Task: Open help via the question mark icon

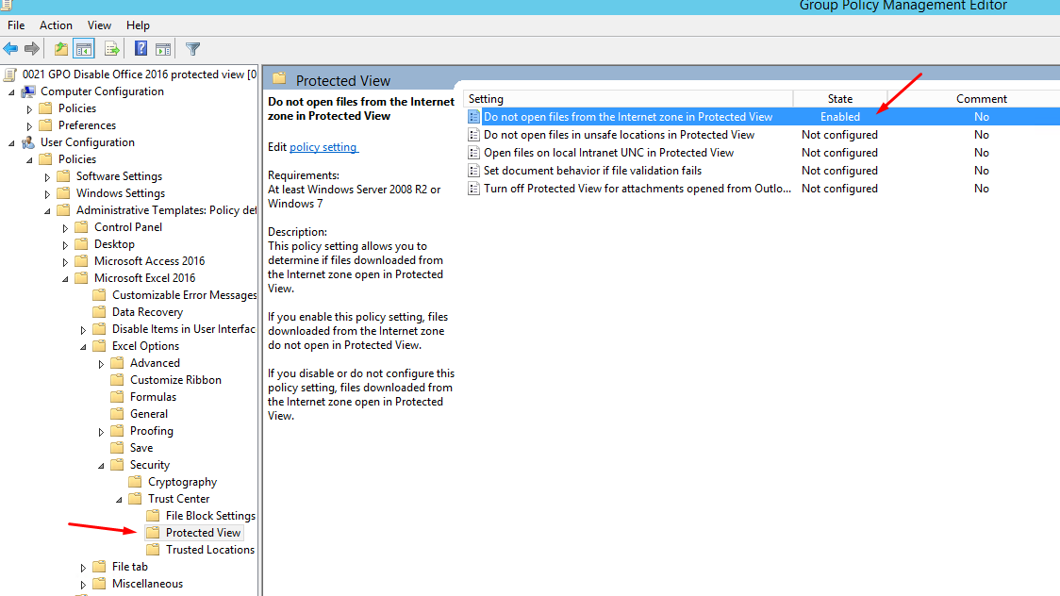Action: click(141, 49)
